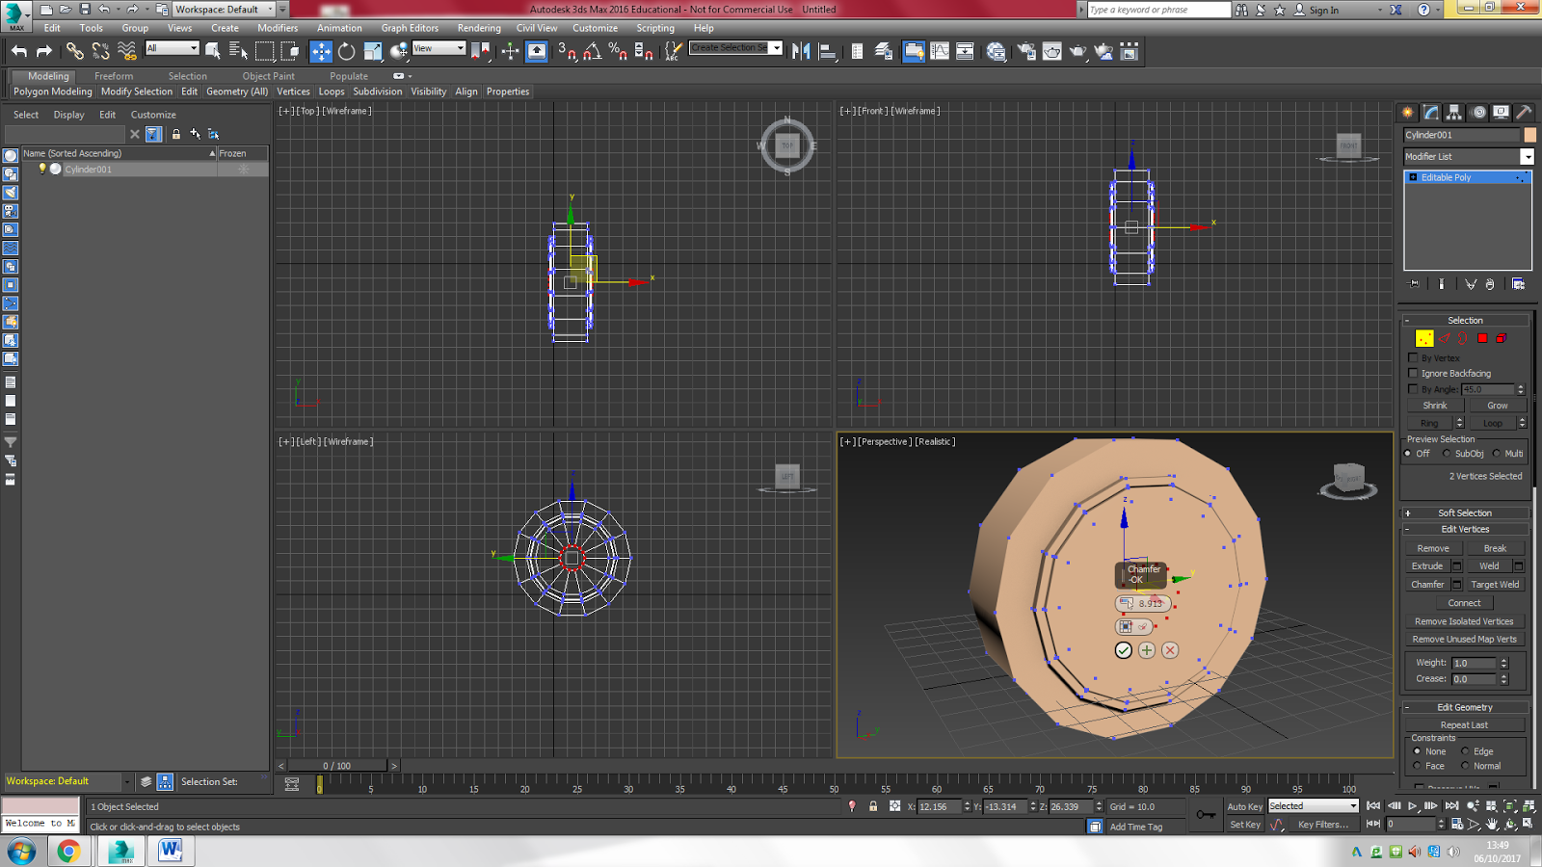Open Select by Name dialog
Viewport: 1542px width, 867px height.
(238, 51)
